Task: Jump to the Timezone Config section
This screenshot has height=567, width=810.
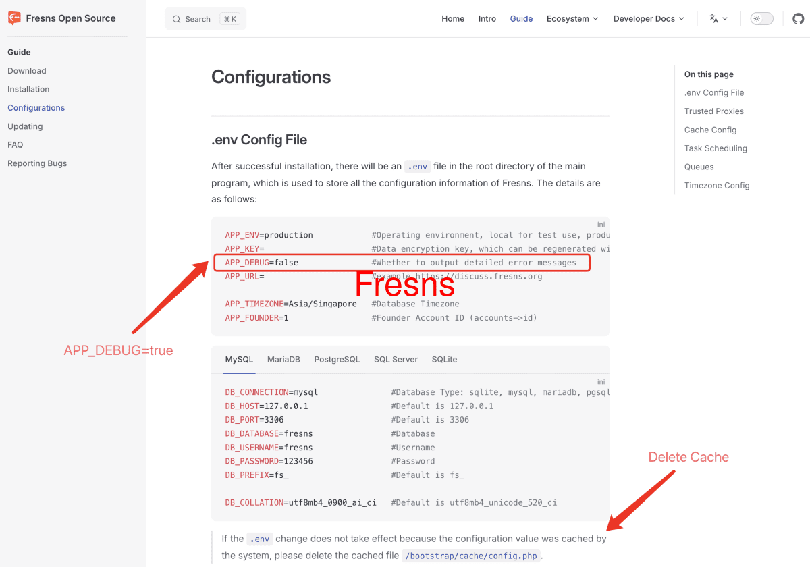Action: (717, 185)
